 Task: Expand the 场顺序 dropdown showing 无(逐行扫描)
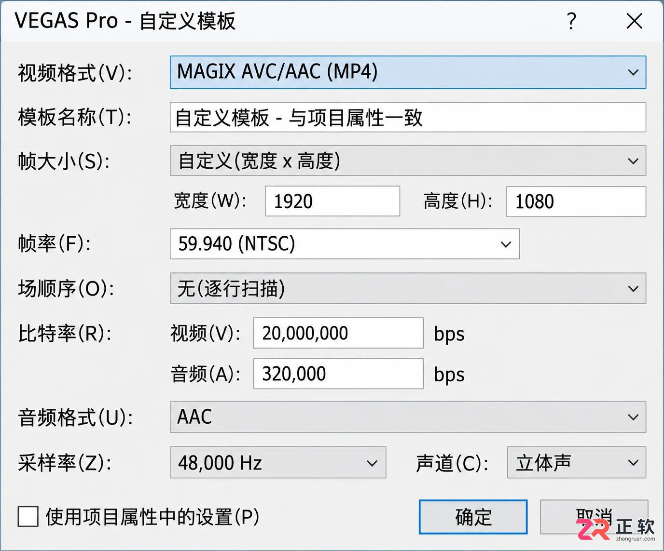point(408,288)
